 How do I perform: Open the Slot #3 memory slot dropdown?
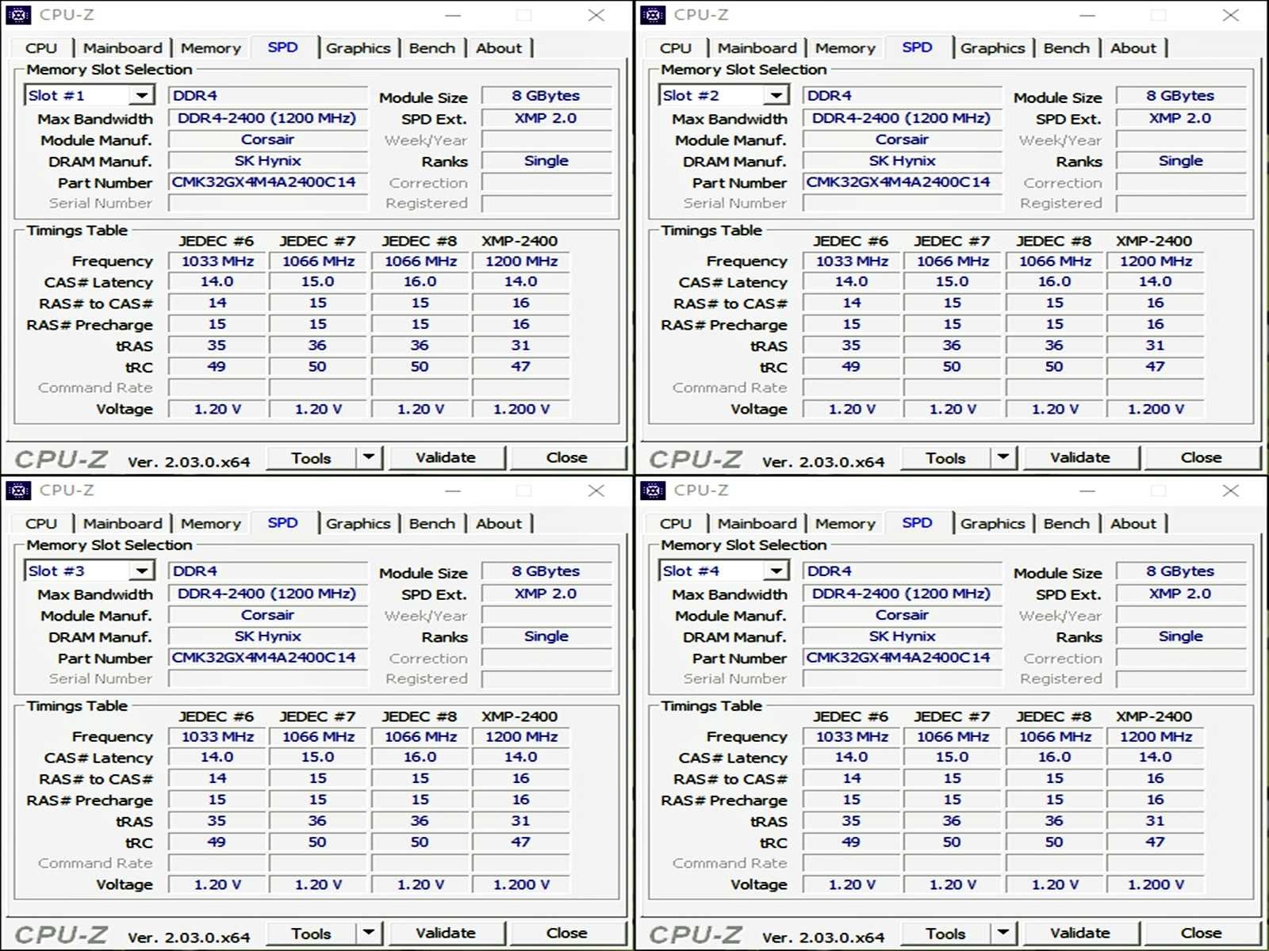tap(141, 571)
